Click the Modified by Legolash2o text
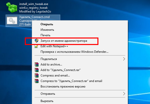 pos(35,11)
